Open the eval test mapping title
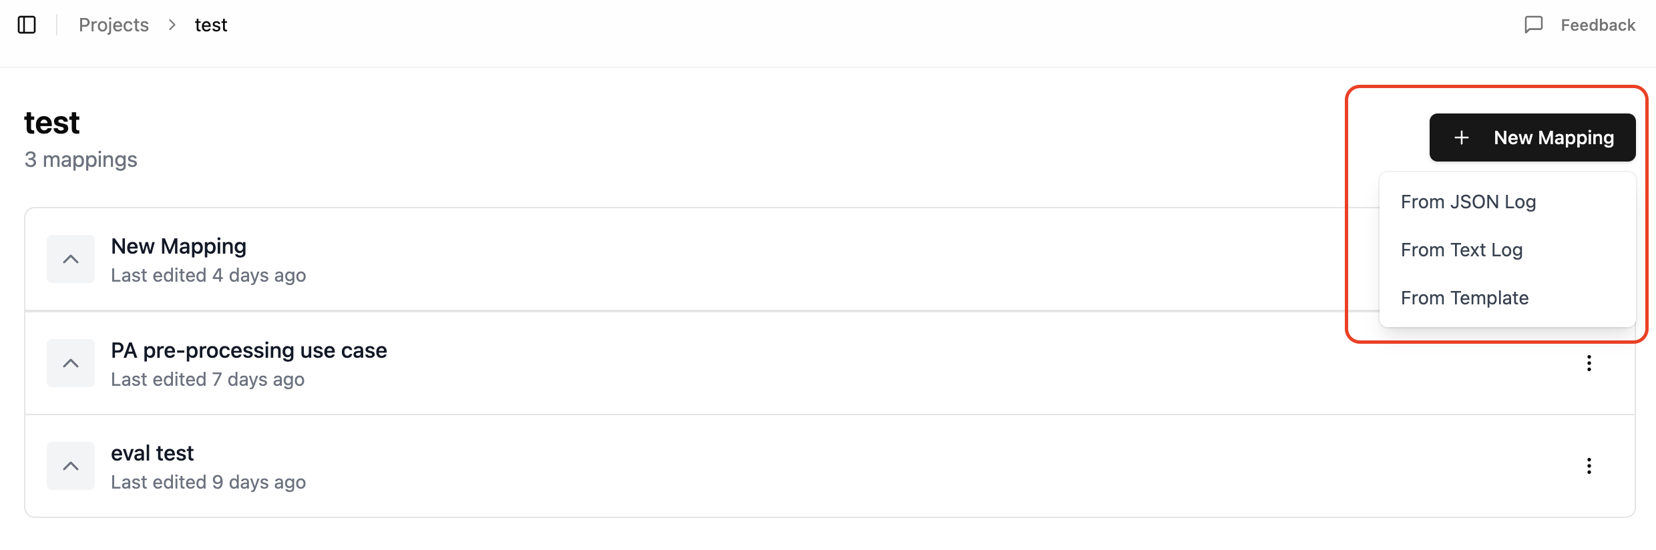Image resolution: width=1656 pixels, height=550 pixels. 152,453
